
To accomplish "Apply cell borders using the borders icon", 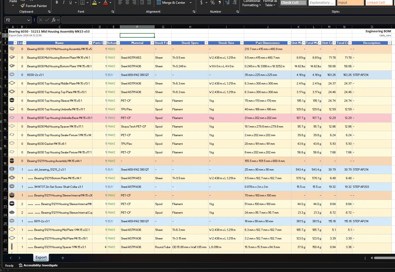I will click(x=82, y=2).
